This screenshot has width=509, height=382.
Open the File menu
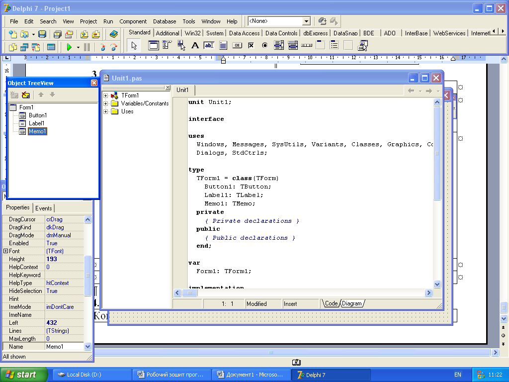pos(14,21)
